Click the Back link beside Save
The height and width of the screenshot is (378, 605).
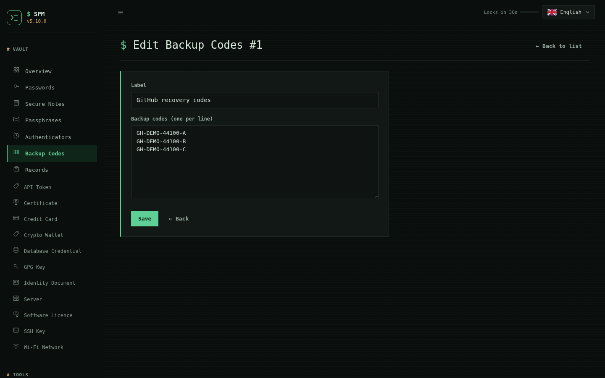click(179, 219)
